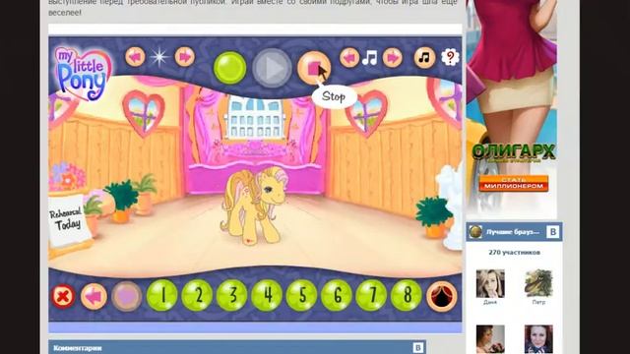
Task: Click the next effect arrow beside the sparkle
Action: tap(185, 57)
